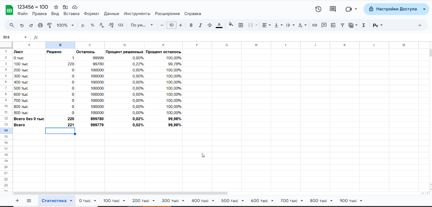The height and width of the screenshot is (207, 432).
Task: Increase decimal places
Action: [111, 25]
